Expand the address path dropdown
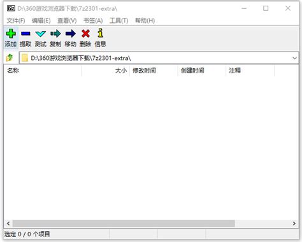Image resolution: width=302 pixels, height=242 pixels. (294, 58)
